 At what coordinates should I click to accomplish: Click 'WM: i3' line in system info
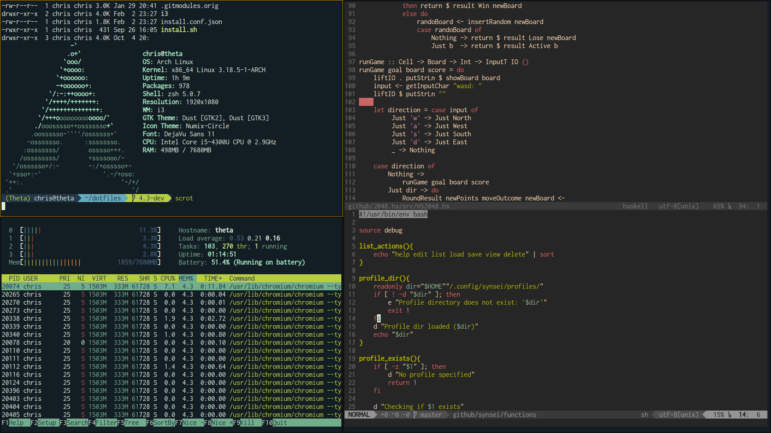(153, 110)
